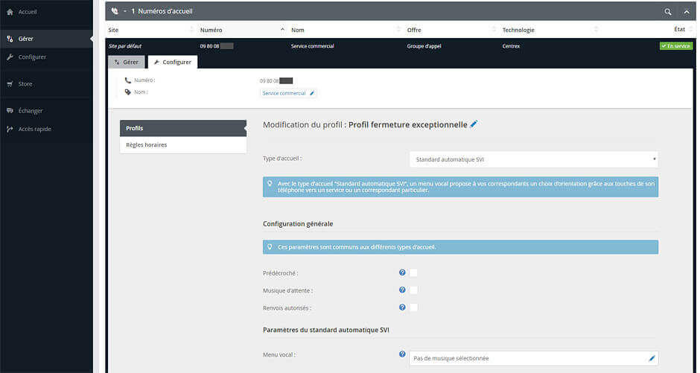Click the Groupe d'appel table cell
This screenshot has height=373, width=700.
point(424,46)
